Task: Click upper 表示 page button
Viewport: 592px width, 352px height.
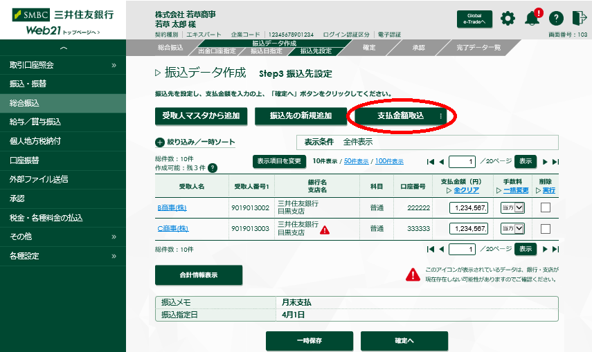Action: click(x=525, y=161)
